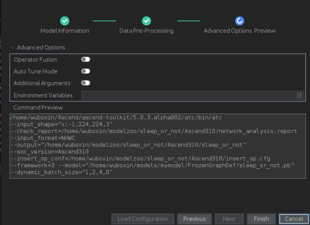This screenshot has height=225, width=310.
Task: Click the Additional Arguments label
Action: click(42, 83)
